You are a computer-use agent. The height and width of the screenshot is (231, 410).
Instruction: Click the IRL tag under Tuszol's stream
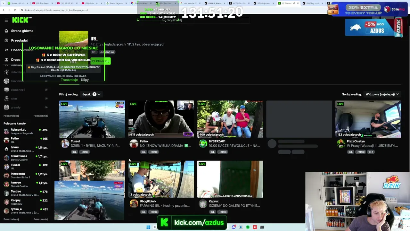coord(74,152)
